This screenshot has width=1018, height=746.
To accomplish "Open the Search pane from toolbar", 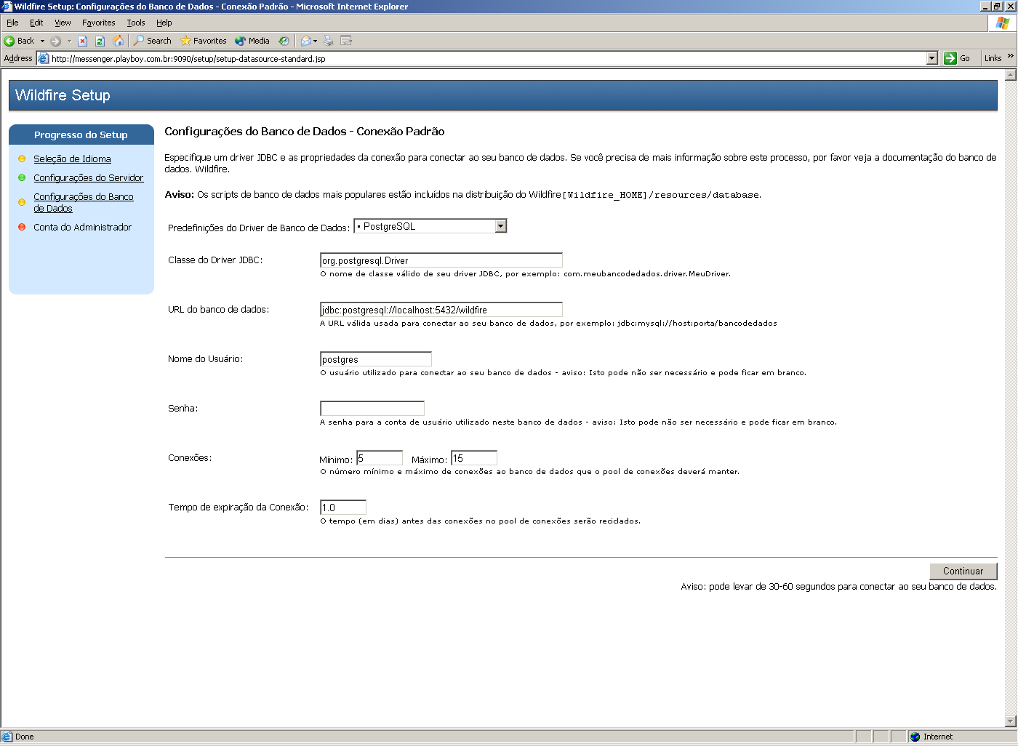I will click(152, 41).
